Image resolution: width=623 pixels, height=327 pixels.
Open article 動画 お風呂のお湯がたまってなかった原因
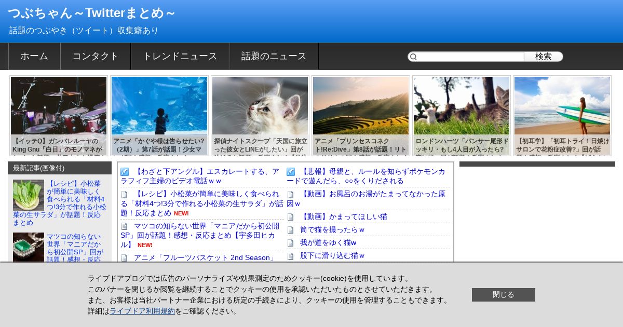pos(366,198)
